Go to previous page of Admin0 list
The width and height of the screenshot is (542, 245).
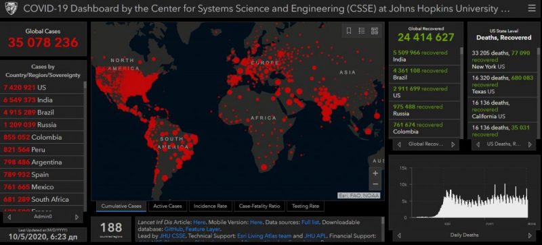(x=9, y=217)
